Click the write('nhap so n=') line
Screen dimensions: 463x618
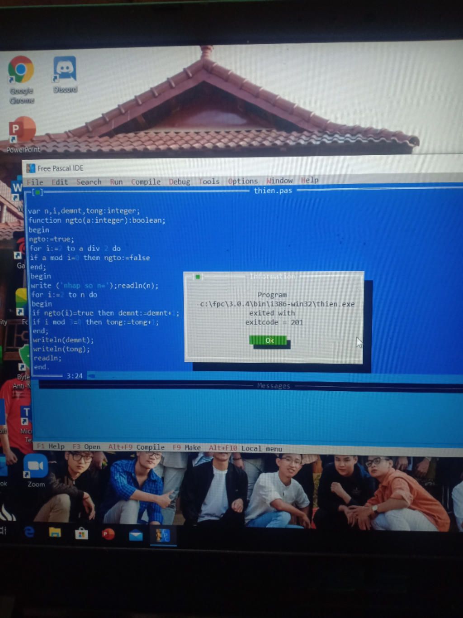94,286
